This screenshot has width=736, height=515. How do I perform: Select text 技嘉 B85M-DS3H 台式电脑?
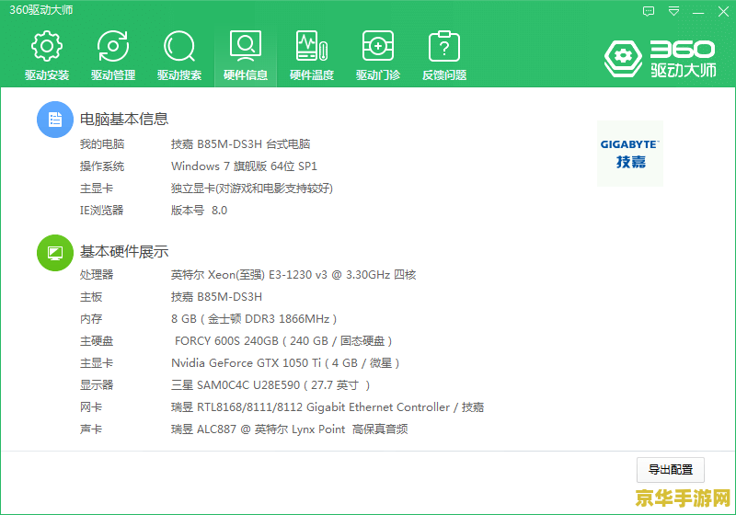point(240,144)
